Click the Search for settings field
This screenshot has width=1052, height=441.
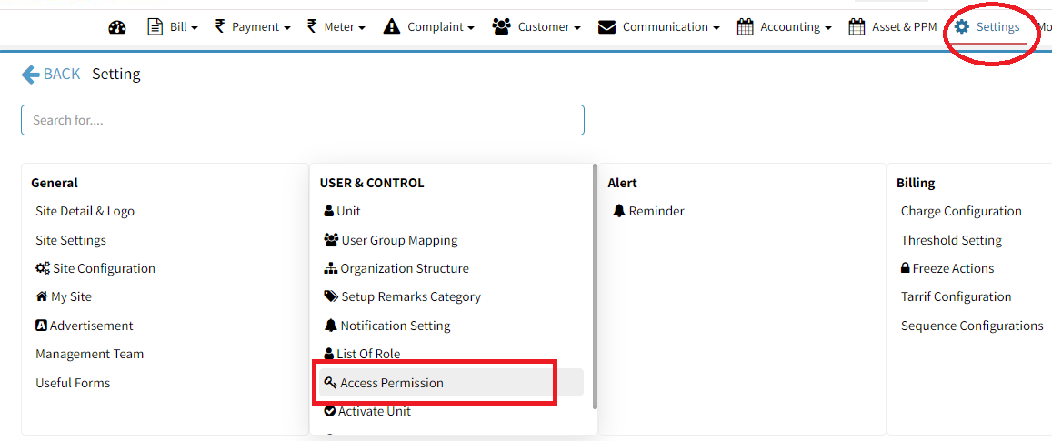coord(302,120)
